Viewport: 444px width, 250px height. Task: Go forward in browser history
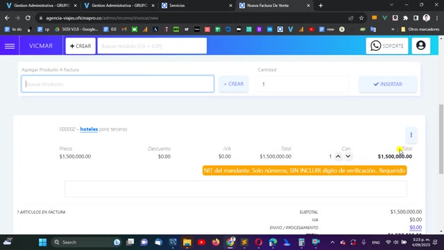tap(17, 18)
